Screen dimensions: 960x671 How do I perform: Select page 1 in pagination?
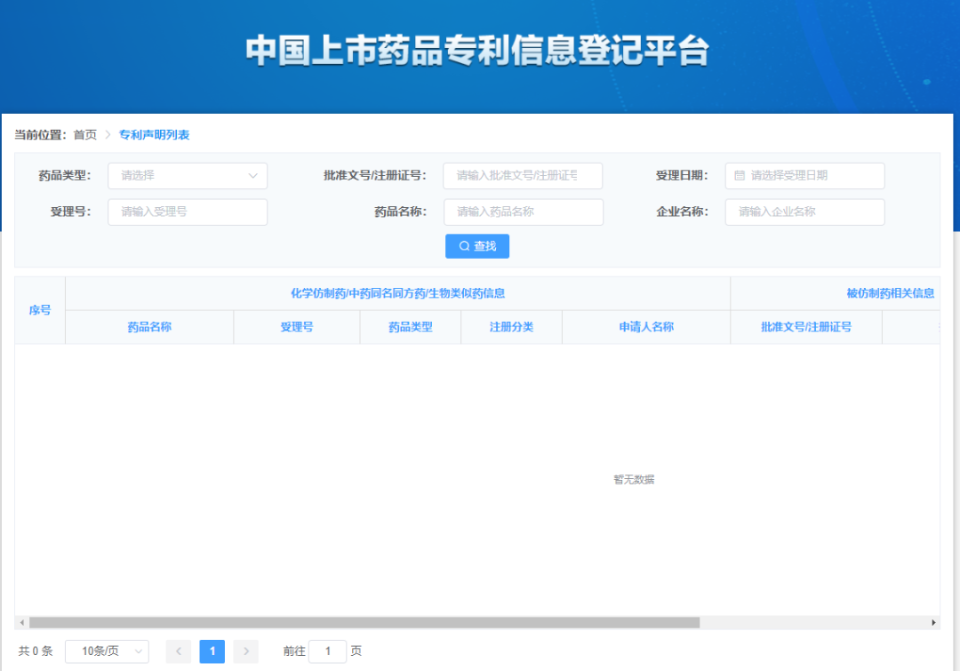coord(212,651)
